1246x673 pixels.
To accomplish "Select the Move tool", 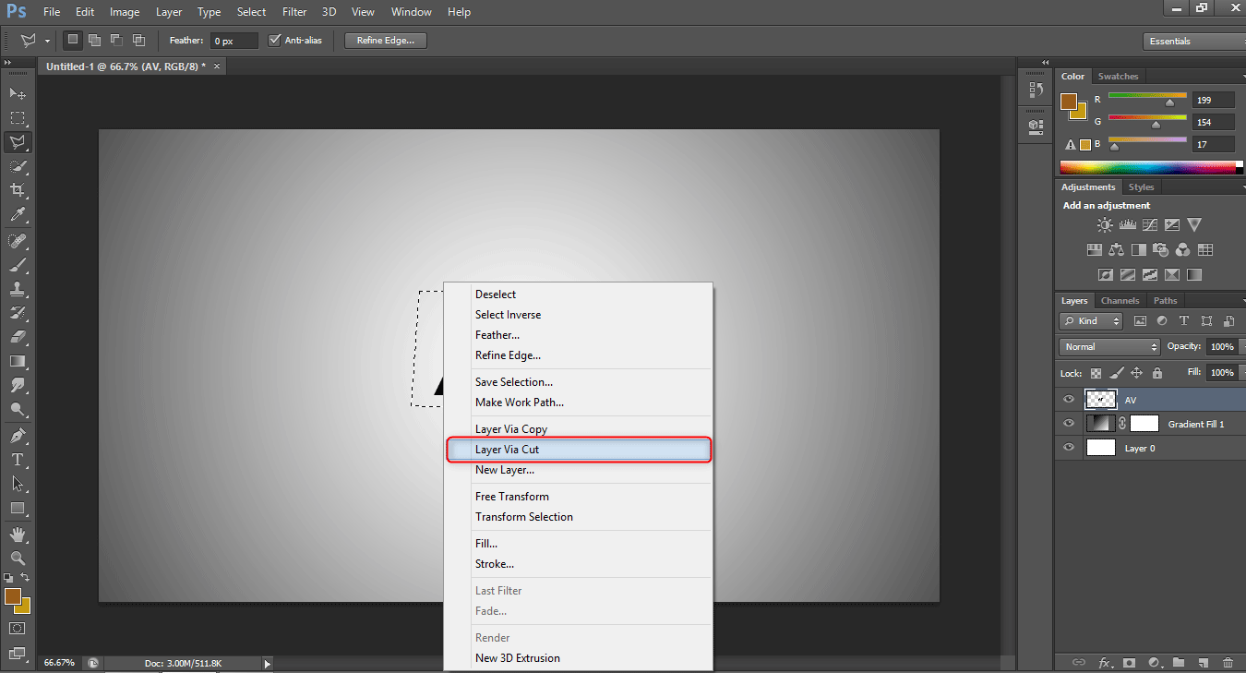I will [x=18, y=94].
